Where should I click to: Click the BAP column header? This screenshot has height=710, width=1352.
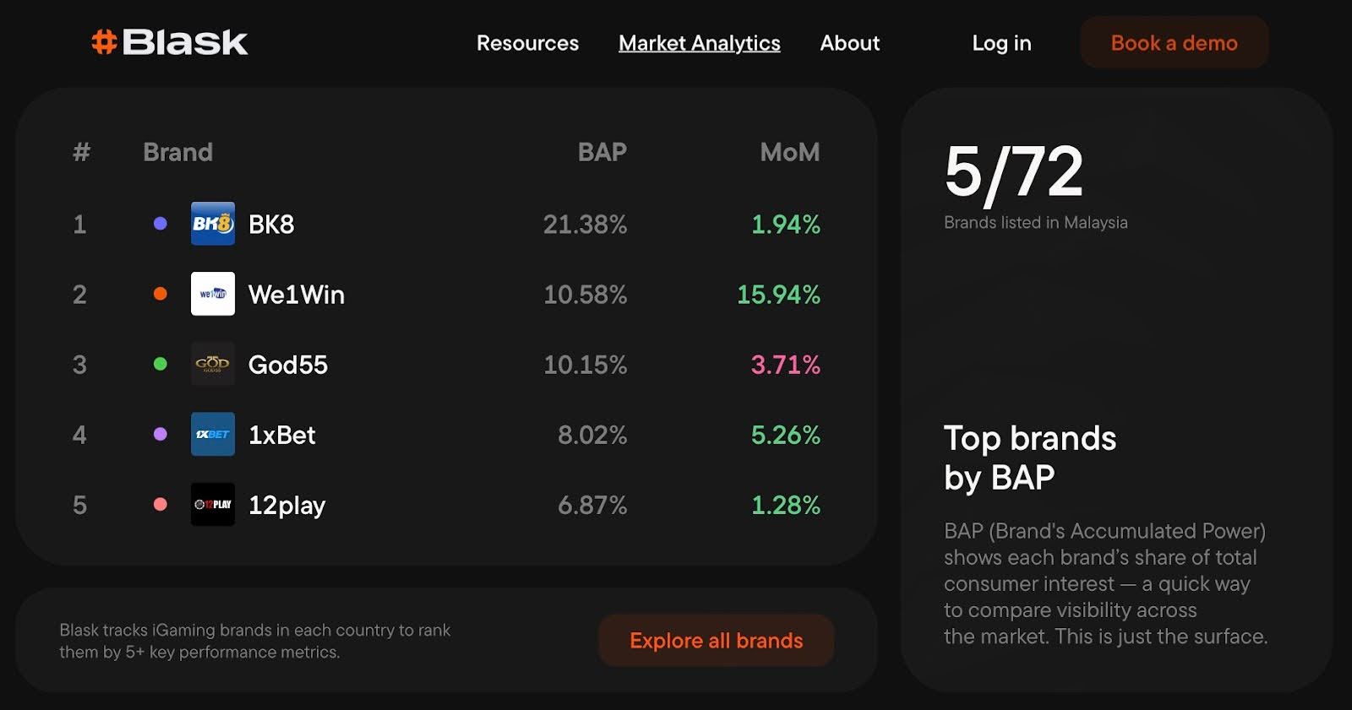(x=602, y=152)
